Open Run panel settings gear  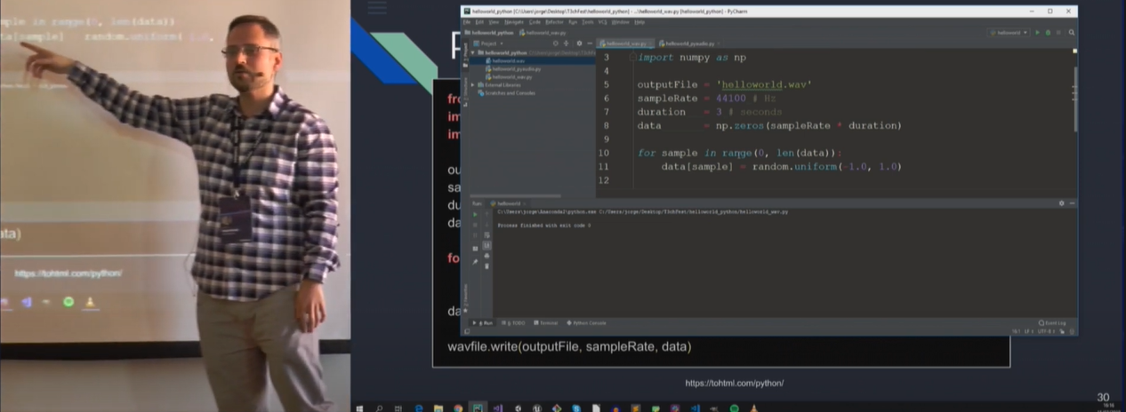pyautogui.click(x=1061, y=202)
